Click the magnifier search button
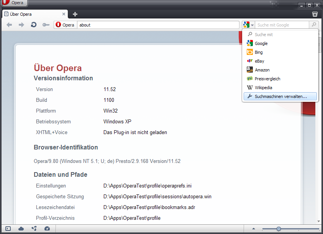 pyautogui.click(x=314, y=25)
